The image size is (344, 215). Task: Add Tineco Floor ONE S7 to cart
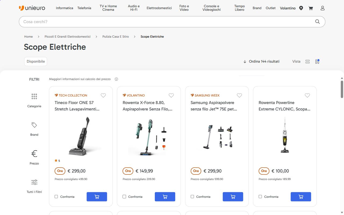click(97, 197)
